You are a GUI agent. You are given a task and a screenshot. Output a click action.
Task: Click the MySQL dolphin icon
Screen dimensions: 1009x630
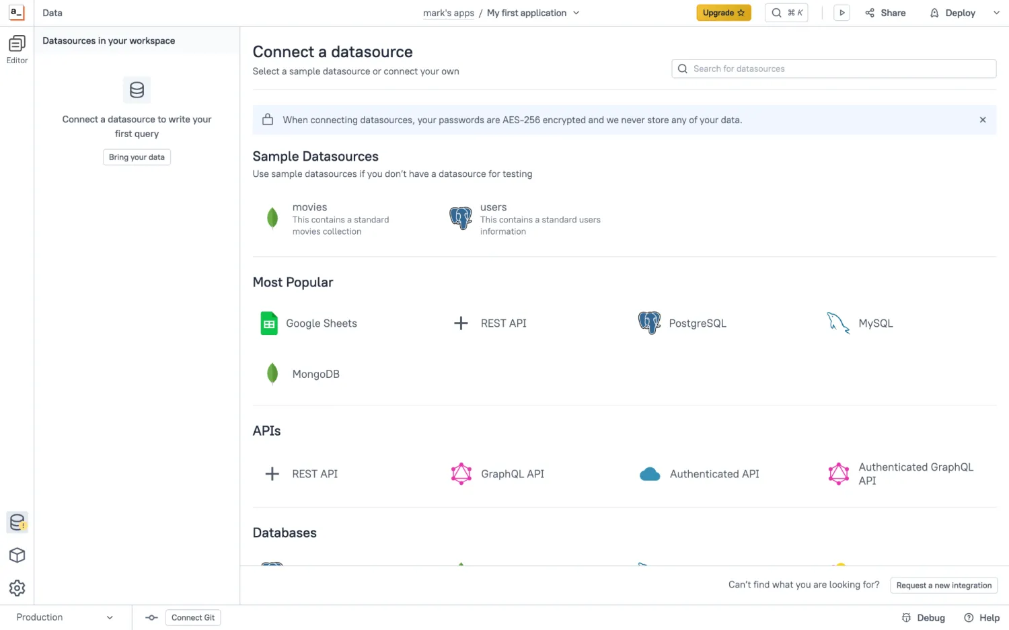coord(838,323)
